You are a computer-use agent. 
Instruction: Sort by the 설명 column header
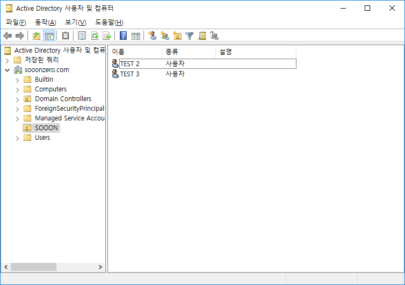click(256, 52)
